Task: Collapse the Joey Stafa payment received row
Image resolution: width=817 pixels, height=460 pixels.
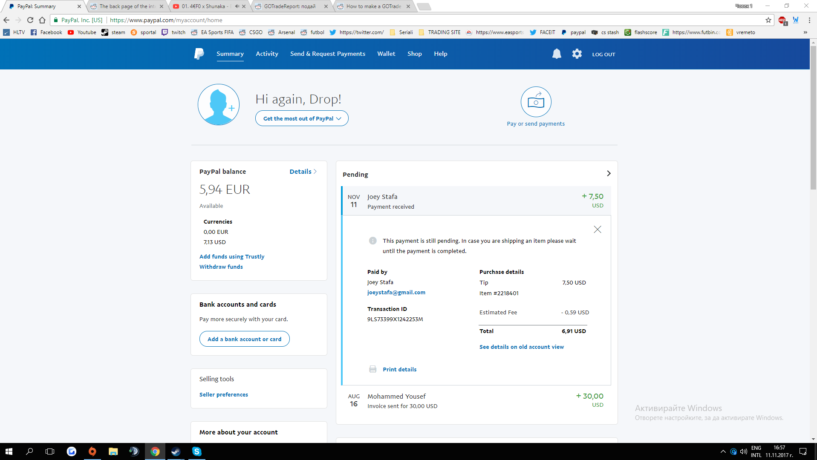Action: (x=476, y=201)
